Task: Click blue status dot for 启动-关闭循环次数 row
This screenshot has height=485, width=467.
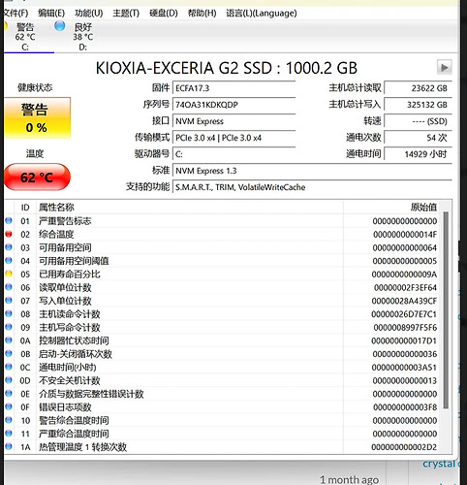Action: pyautogui.click(x=9, y=353)
